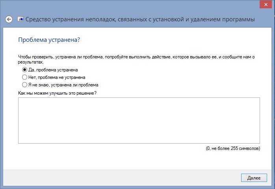Click the empty gray footer left of "Далее"
275x189 pixels.
pyautogui.click(x=118, y=178)
